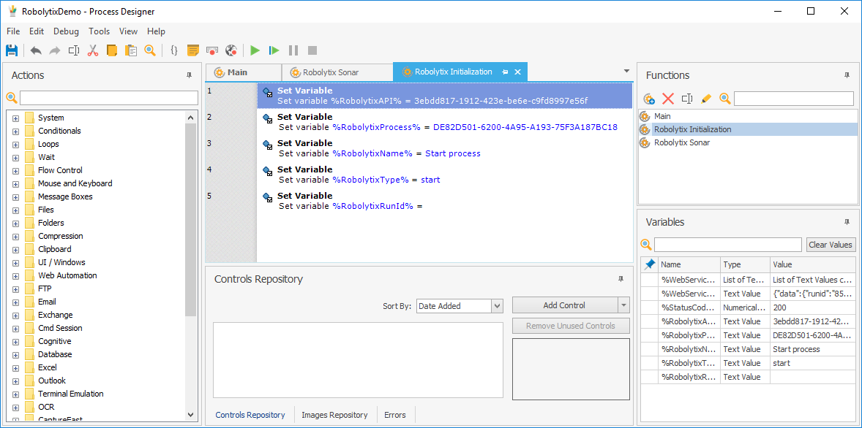This screenshot has height=428, width=862.
Task: Click the Name column header
Action: click(x=689, y=264)
